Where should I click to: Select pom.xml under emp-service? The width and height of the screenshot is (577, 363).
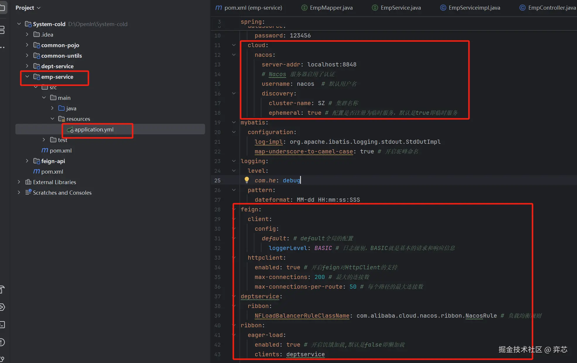tap(60, 150)
